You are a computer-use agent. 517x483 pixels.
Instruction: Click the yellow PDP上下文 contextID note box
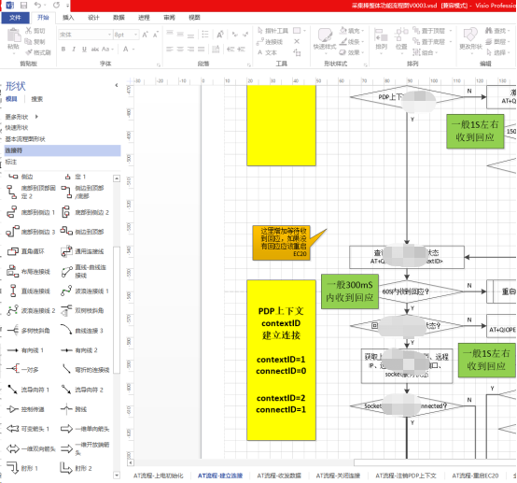tap(281, 360)
